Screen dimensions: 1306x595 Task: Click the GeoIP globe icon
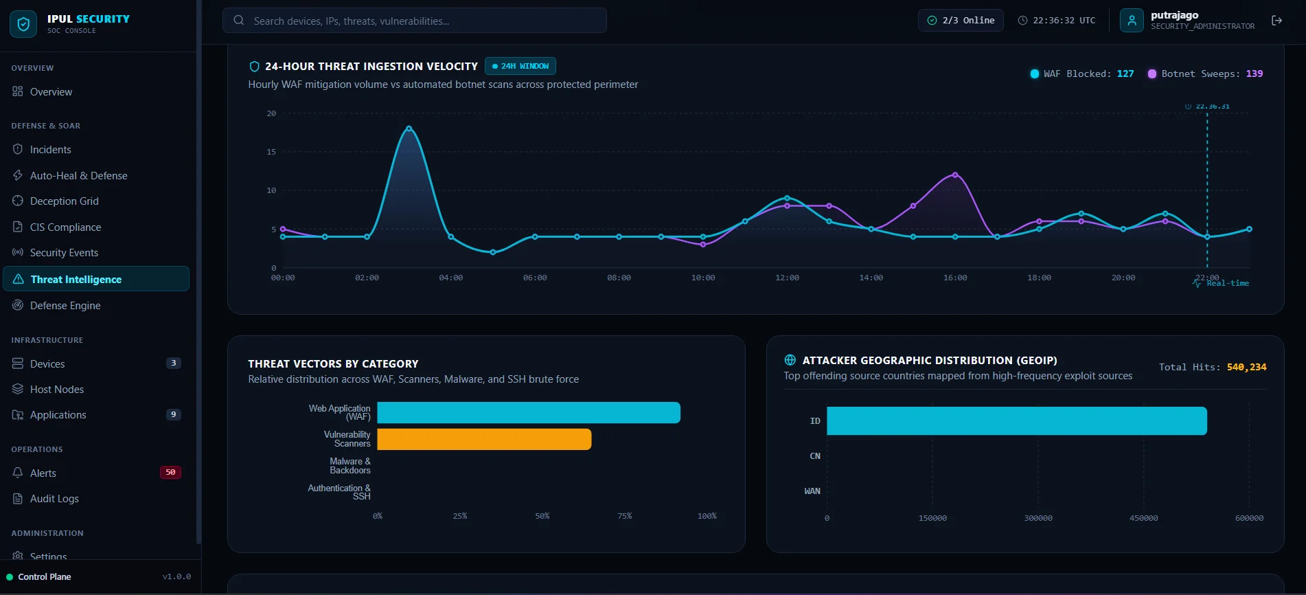790,360
